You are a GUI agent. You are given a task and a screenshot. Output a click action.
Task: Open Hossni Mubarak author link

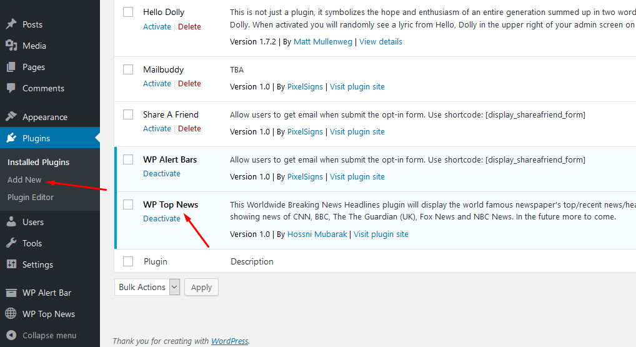tap(317, 234)
